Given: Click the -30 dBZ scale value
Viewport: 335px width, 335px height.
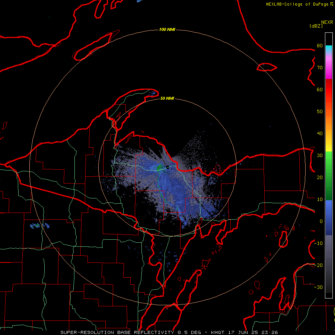Looking at the screenshot, I should [x=318, y=287].
